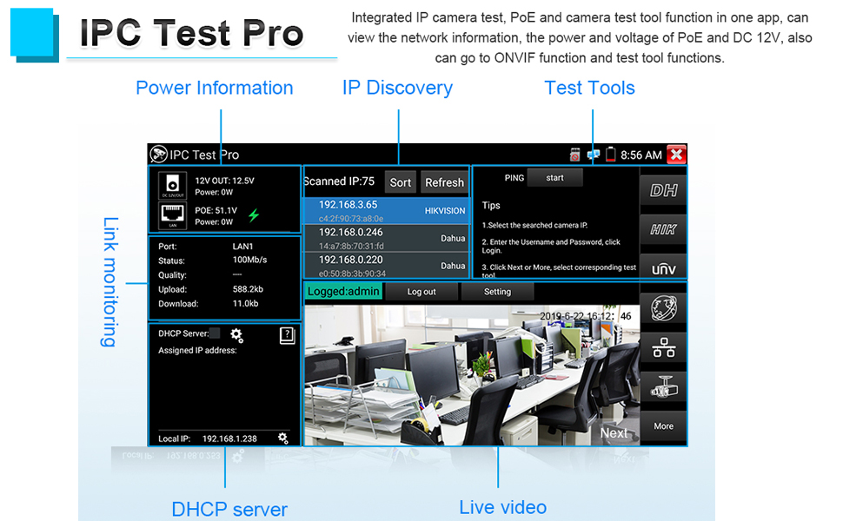
Task: Open the UNV test tool
Action: 663,267
